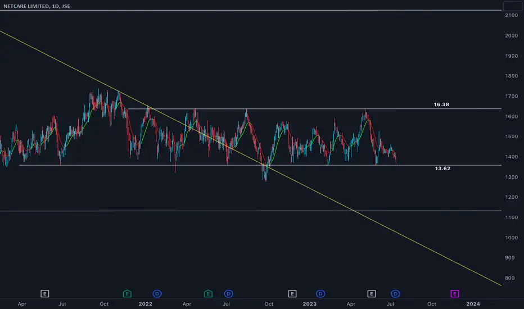The width and height of the screenshot is (524, 309).
Task: Click 1800 on the price axis
Action: [511, 76]
